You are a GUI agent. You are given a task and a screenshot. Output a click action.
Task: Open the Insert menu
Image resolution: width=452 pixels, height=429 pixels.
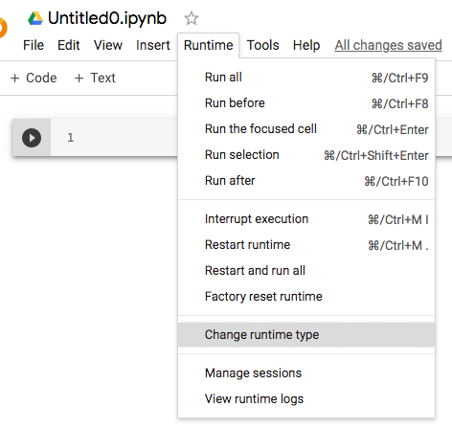pyautogui.click(x=153, y=45)
